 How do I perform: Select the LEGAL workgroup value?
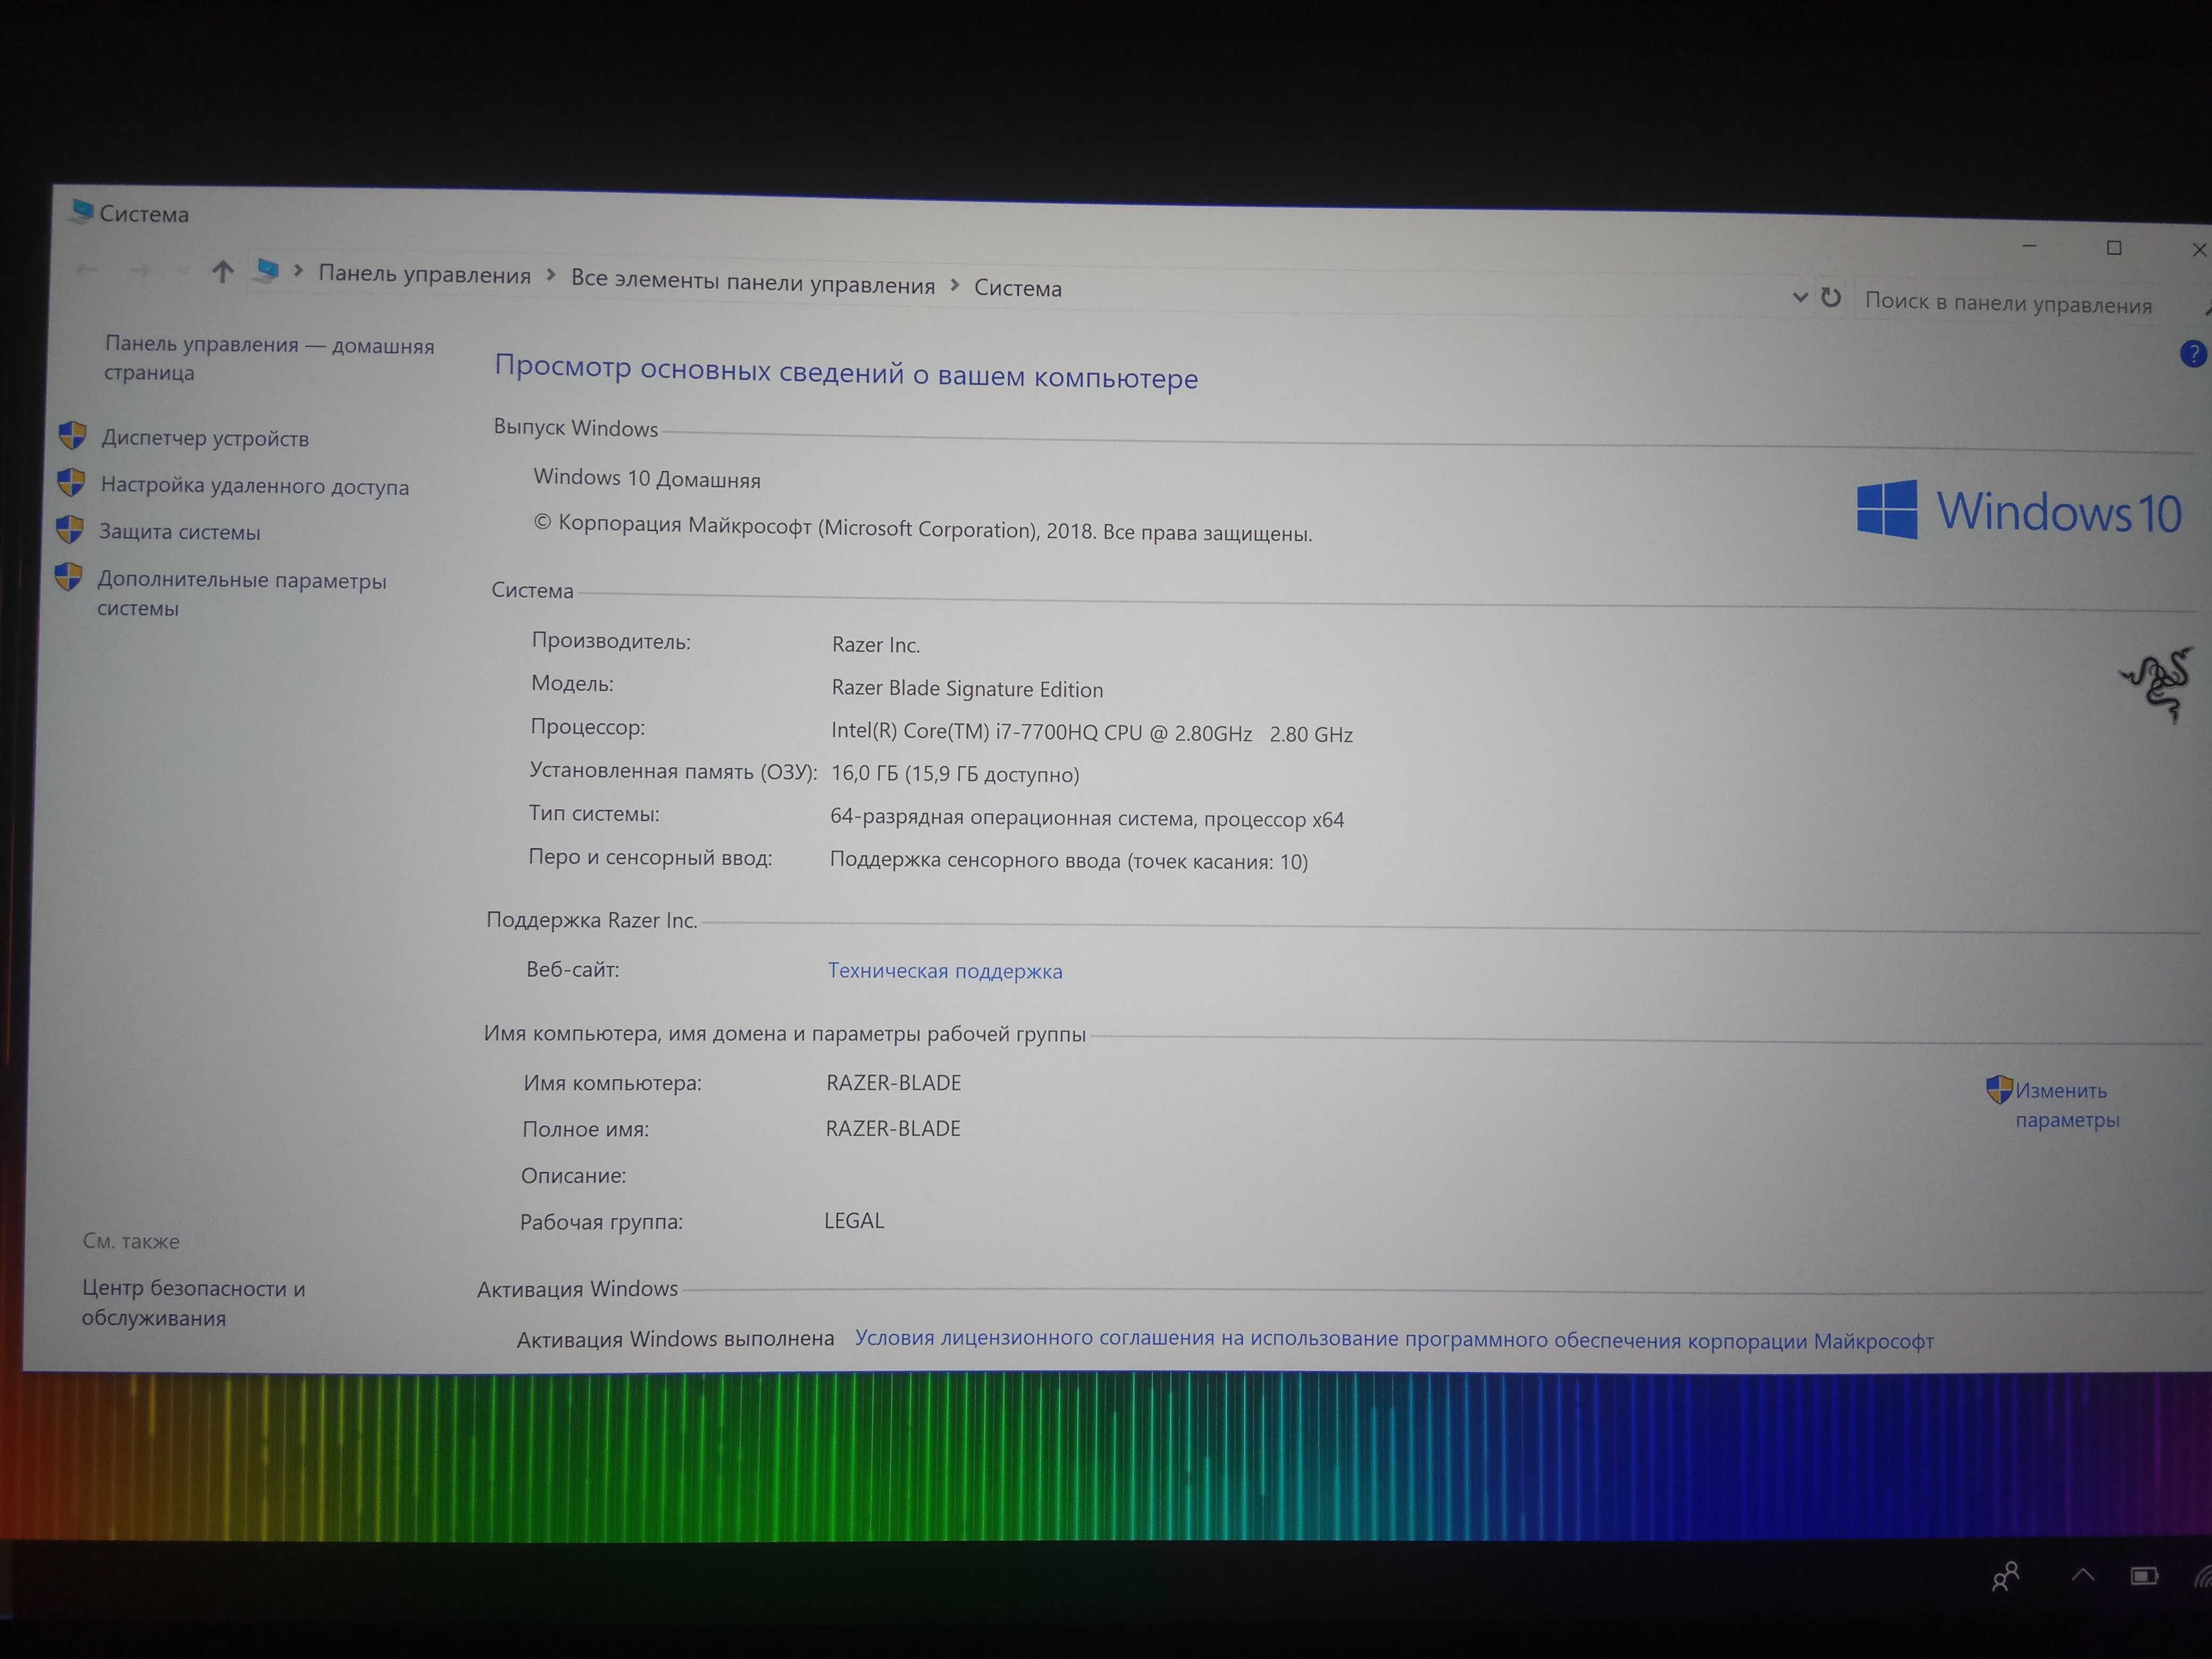(x=854, y=1221)
